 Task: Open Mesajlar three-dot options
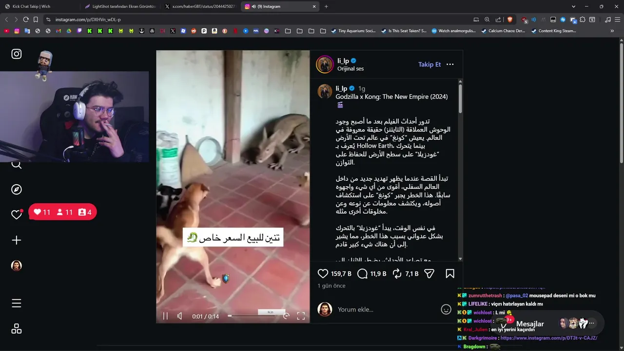[x=591, y=323]
